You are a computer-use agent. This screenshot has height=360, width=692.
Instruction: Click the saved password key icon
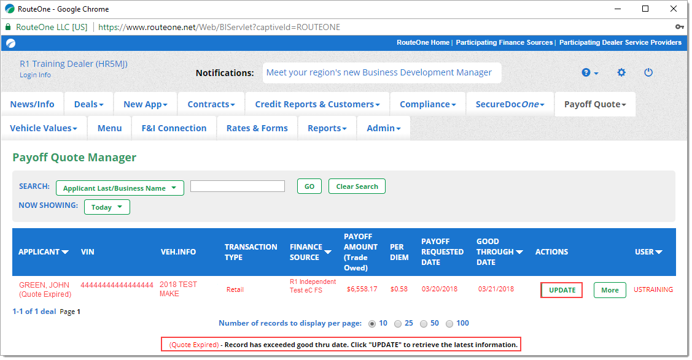(x=680, y=28)
